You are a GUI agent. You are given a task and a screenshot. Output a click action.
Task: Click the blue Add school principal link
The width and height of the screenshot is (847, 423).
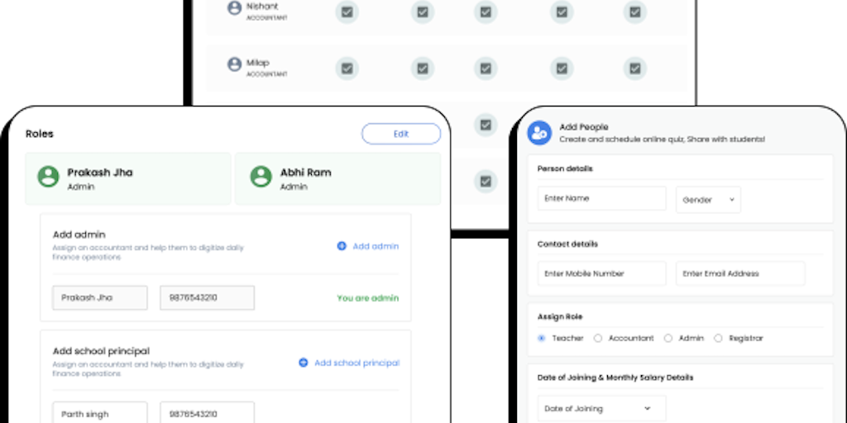349,363
